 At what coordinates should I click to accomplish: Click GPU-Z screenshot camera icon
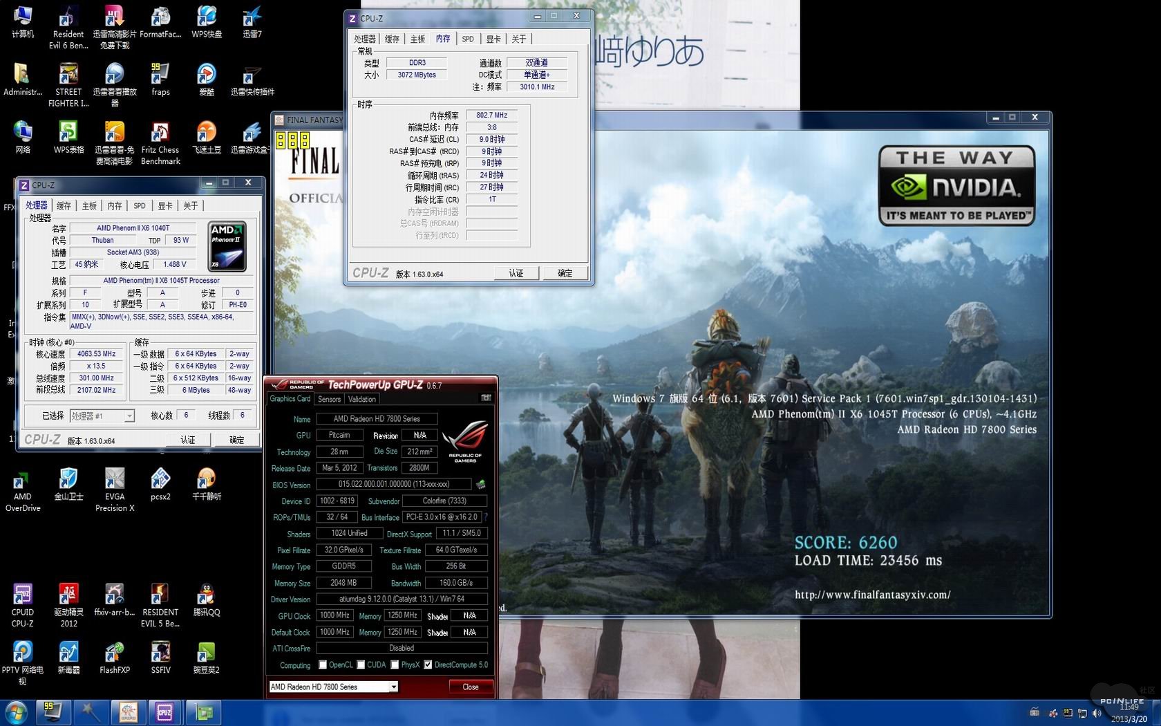pyautogui.click(x=486, y=398)
